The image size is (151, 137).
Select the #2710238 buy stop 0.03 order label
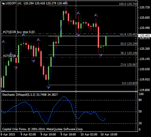click(19, 32)
